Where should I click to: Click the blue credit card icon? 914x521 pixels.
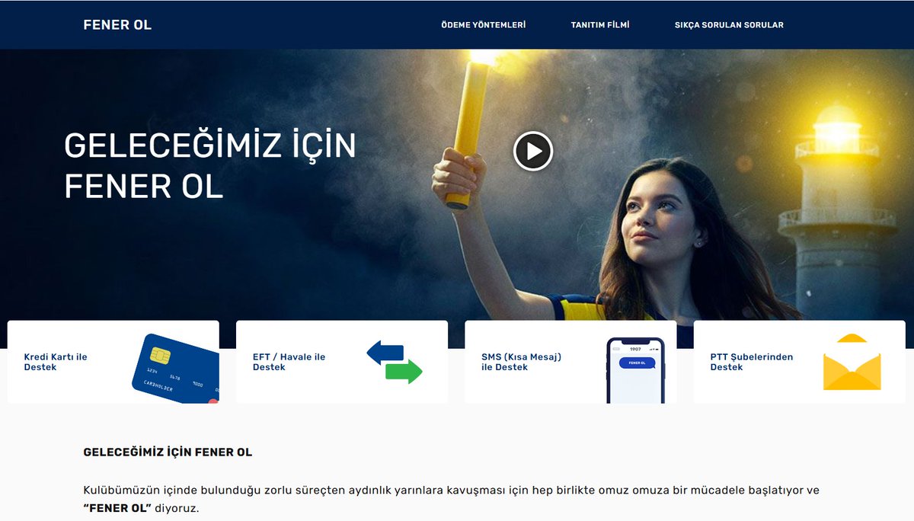(x=176, y=368)
